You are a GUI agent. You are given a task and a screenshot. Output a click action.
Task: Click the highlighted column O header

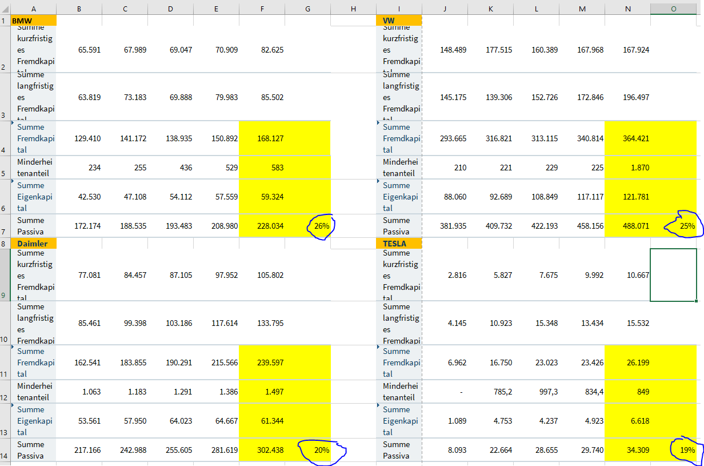tap(673, 8)
